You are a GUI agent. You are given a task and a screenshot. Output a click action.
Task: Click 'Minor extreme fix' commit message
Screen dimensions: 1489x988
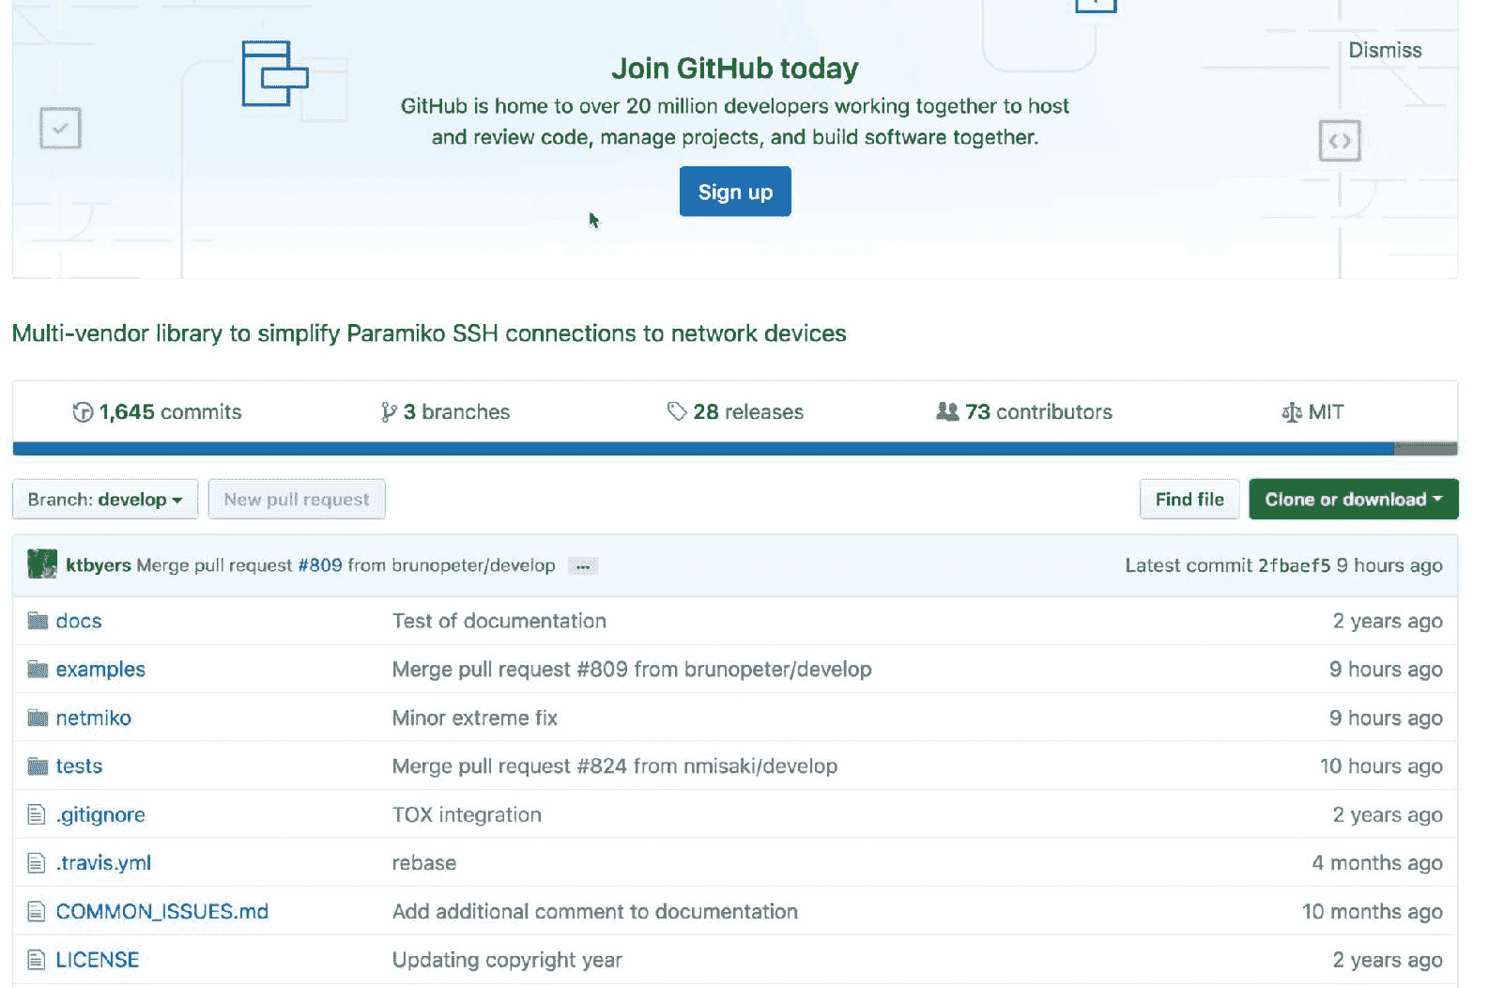pyautogui.click(x=475, y=718)
